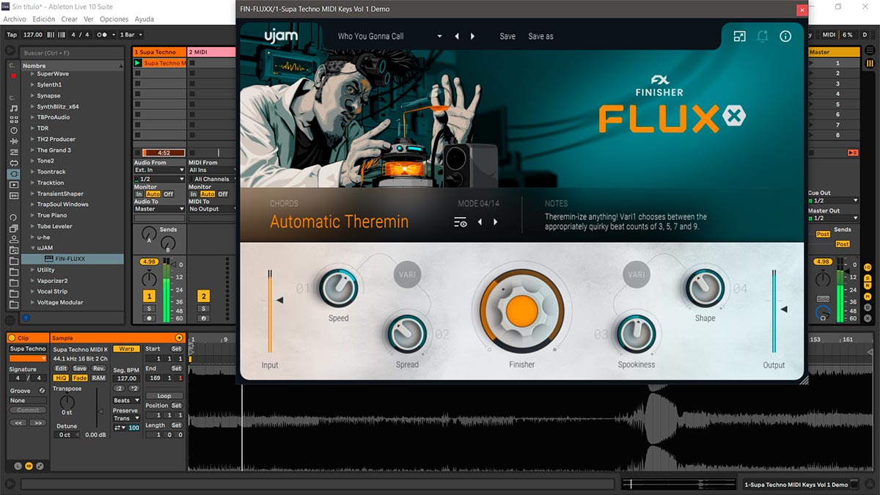Toggle the HiQ button
This screenshot has width=880, height=495.
pyautogui.click(x=61, y=378)
